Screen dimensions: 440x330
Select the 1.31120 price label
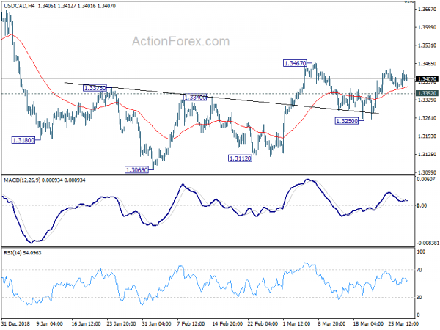pos(241,158)
